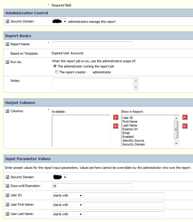Click the Report Name text field
193x222 pixels.
92,44
